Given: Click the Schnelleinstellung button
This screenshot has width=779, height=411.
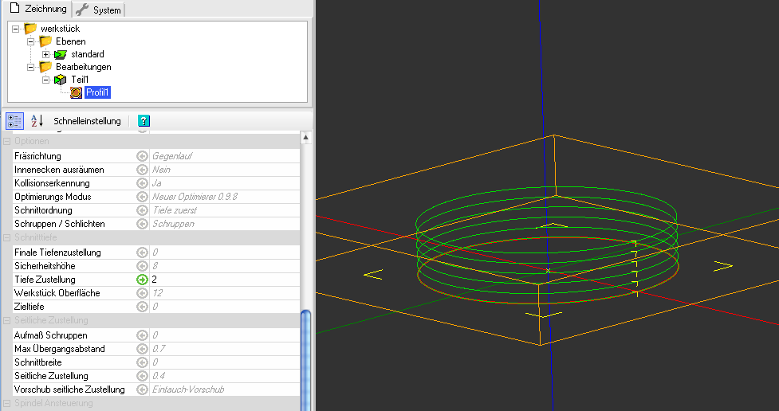Looking at the screenshot, I should point(87,121).
